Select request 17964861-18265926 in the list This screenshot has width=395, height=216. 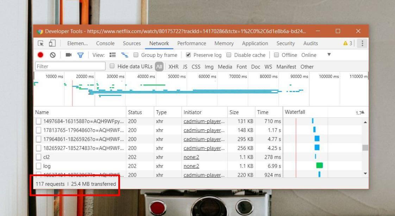coord(84,139)
